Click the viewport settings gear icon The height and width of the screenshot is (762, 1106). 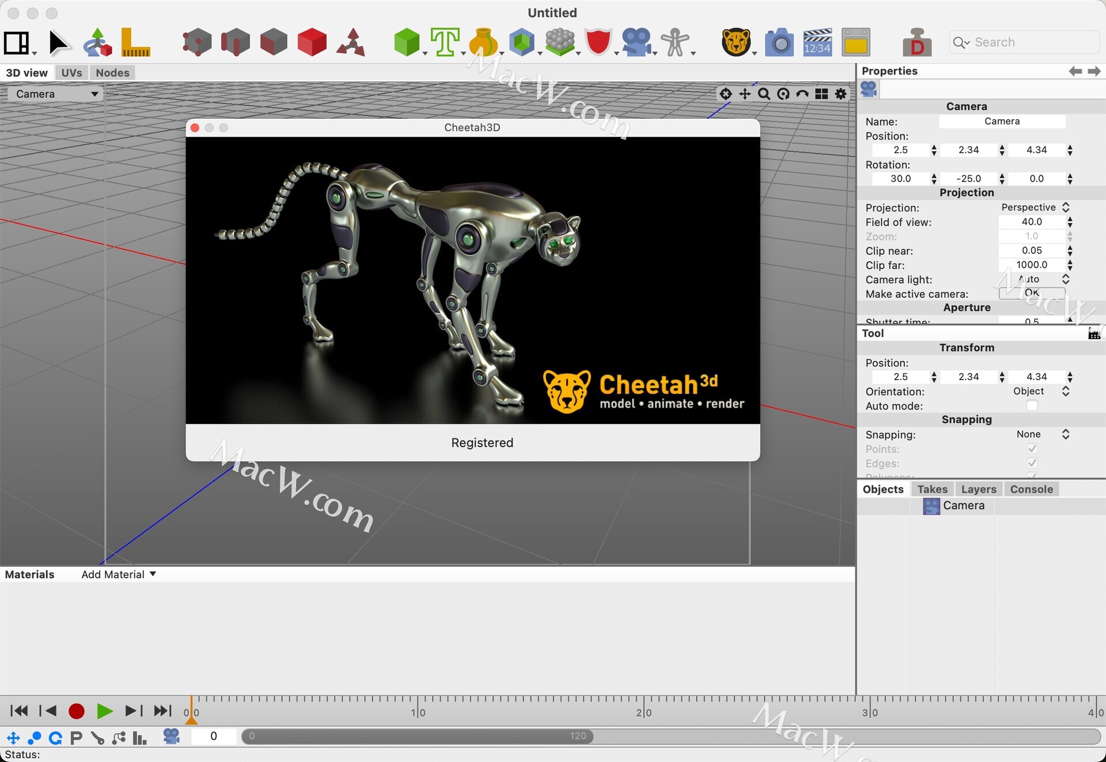click(841, 94)
